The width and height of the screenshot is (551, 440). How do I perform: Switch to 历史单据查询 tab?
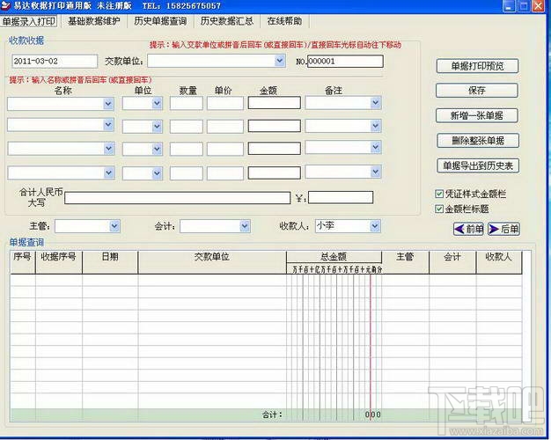point(160,21)
